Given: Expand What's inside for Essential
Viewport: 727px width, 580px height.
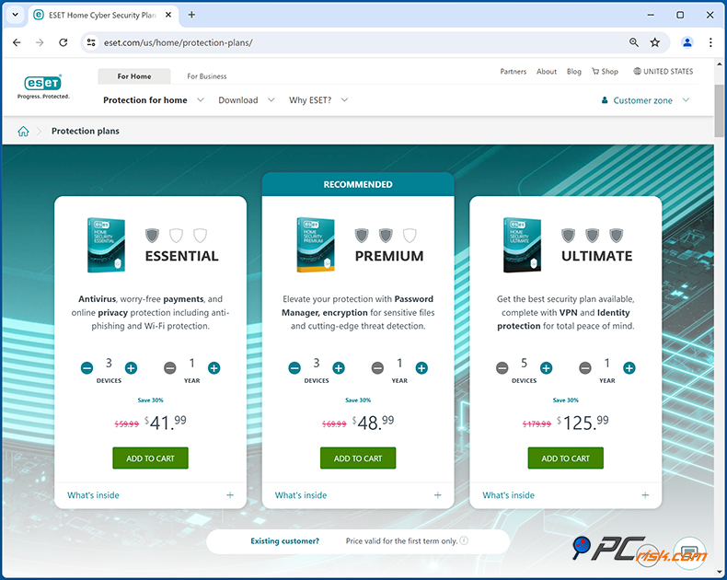Looking at the screenshot, I should [x=150, y=495].
